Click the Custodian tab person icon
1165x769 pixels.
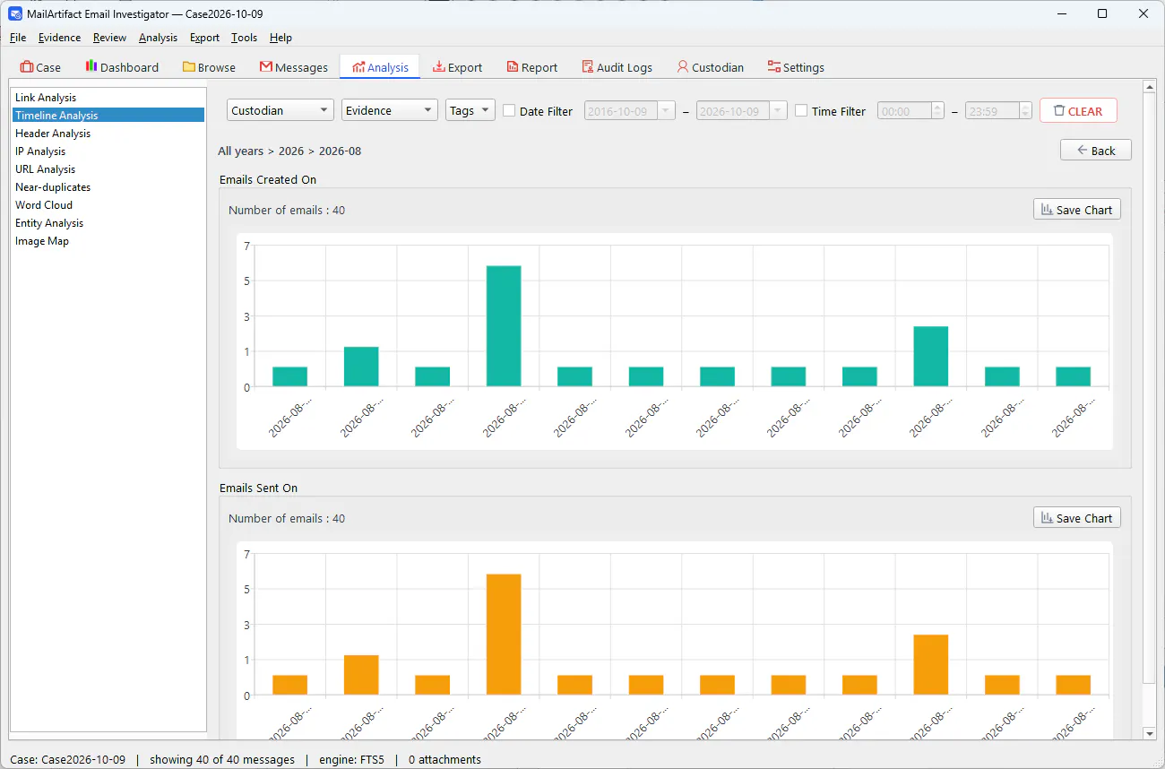(683, 67)
